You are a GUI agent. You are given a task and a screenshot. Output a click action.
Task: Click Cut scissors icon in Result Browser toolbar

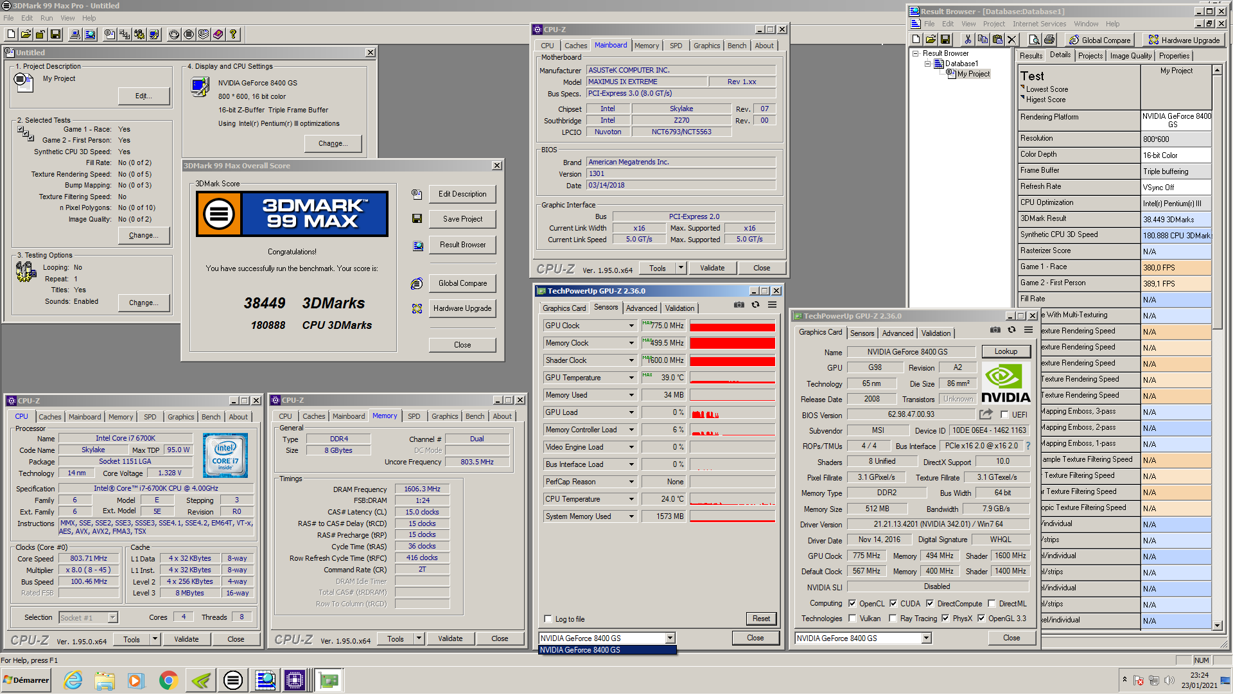pos(968,40)
